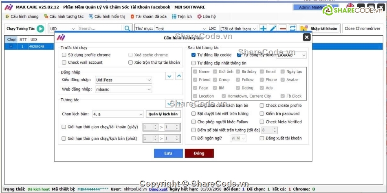The height and width of the screenshot is (193, 387).
Task: Enable Kiểm tra password option
Action: pyautogui.click(x=262, y=114)
